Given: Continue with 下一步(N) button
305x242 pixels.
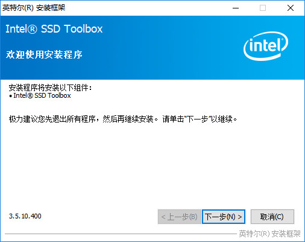Looking at the screenshot, I should pyautogui.click(x=224, y=217).
